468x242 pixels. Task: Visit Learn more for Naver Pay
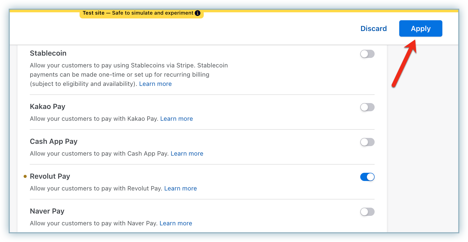click(x=176, y=223)
